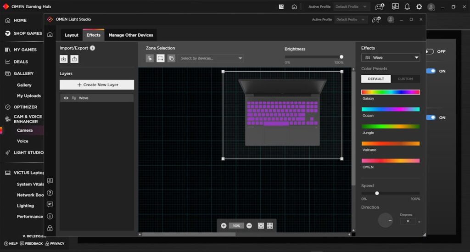The height and width of the screenshot is (252, 470).
Task: Open the feedback chat icon in Light Studio sidebar
Action: coord(50,204)
